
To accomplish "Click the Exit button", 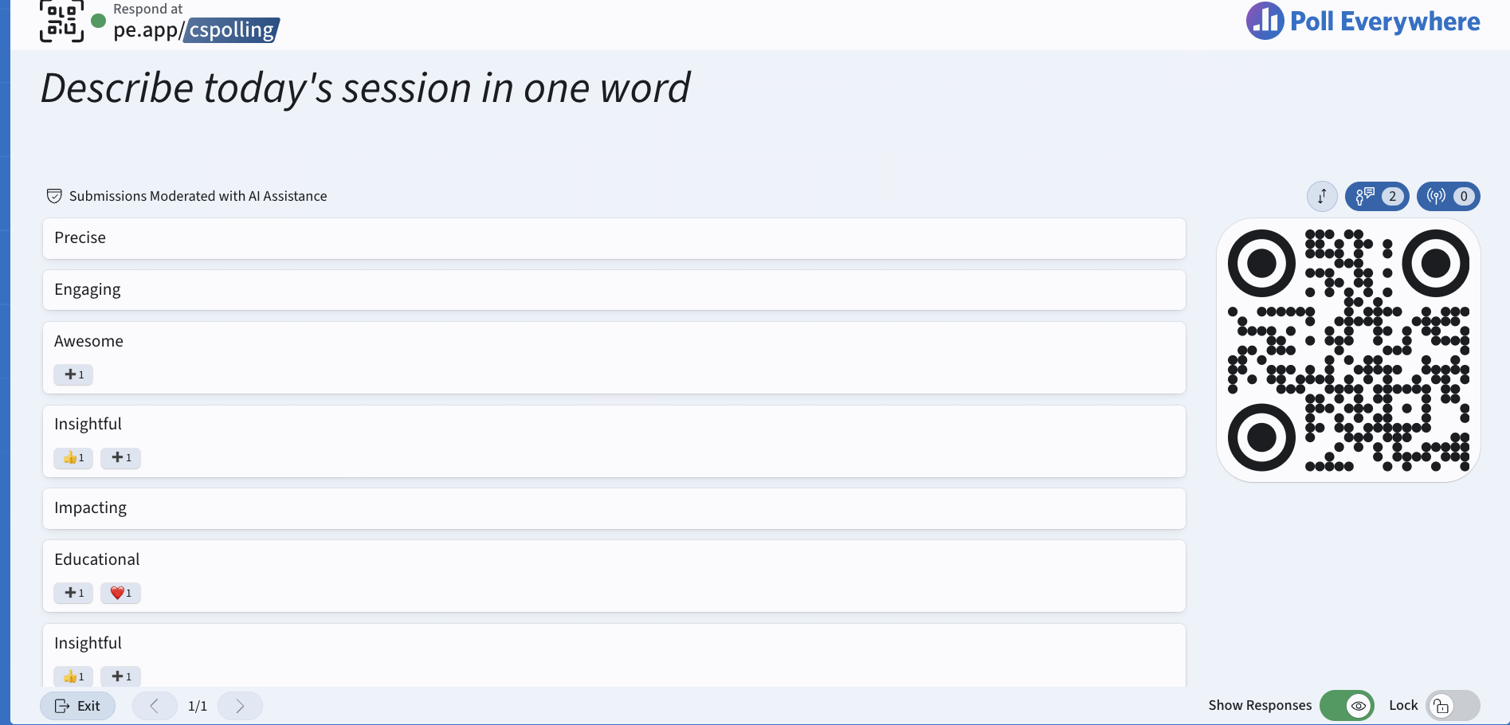I will [77, 706].
